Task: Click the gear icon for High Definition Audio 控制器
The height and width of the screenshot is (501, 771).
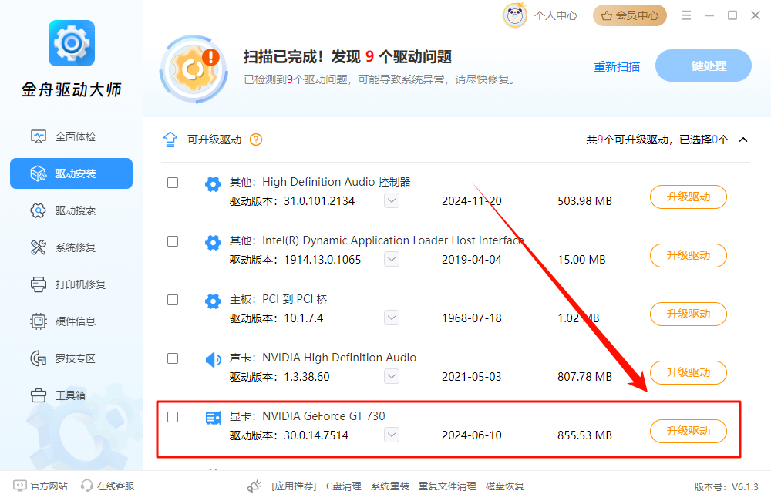Action: coord(213,184)
